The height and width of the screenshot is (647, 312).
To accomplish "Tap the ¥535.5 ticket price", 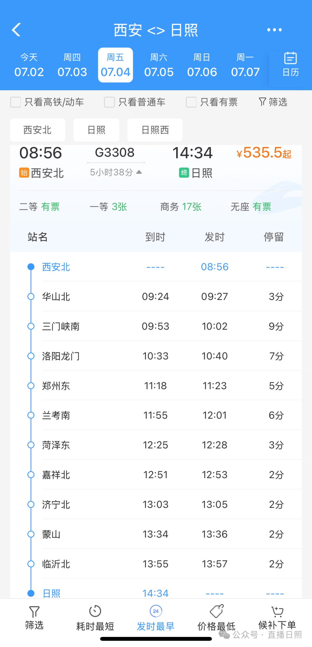I will pyautogui.click(x=263, y=153).
